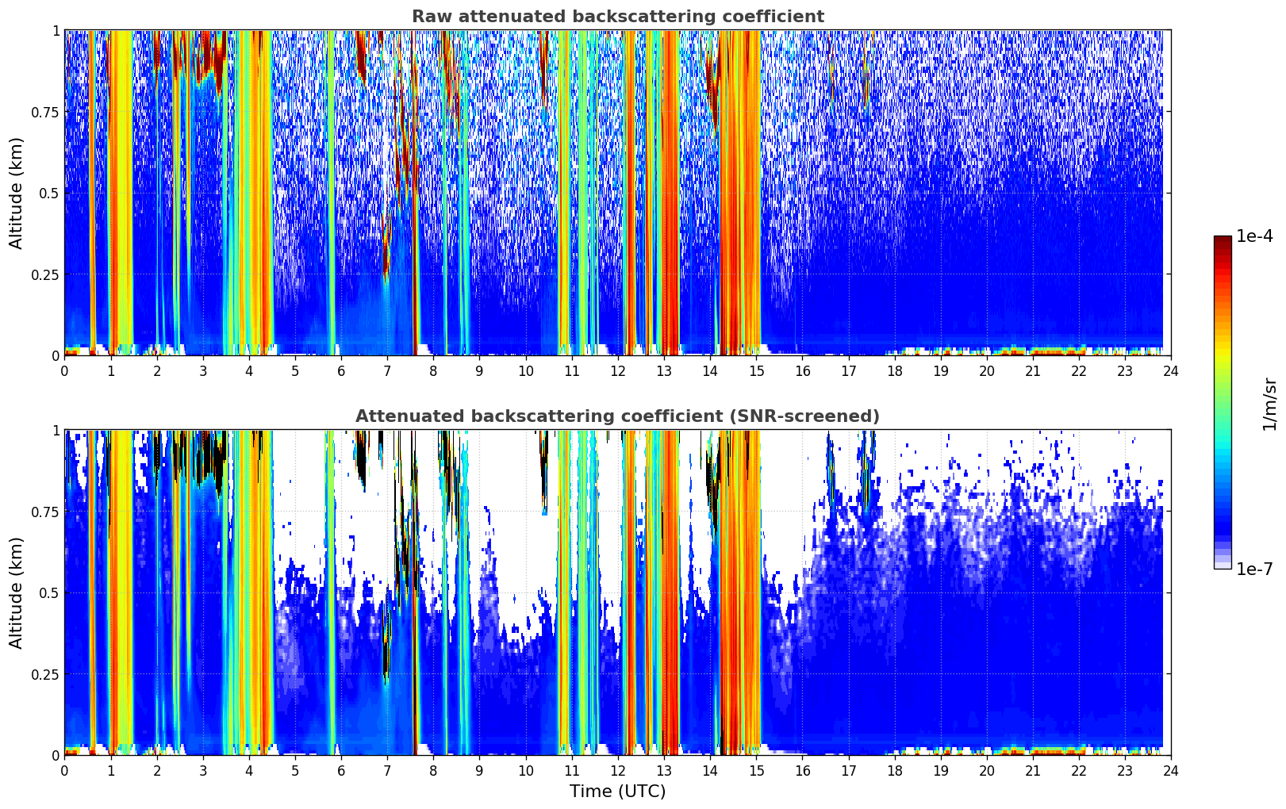Click hour 12 tick label under the top plot
The width and height of the screenshot is (1286, 809).
click(617, 371)
